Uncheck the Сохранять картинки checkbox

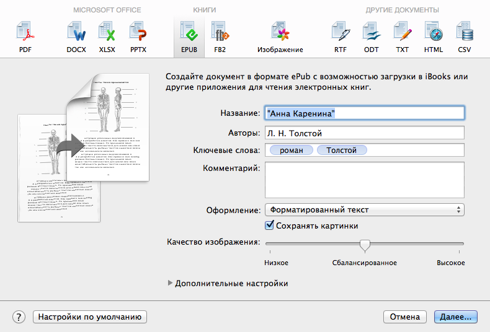coord(270,225)
